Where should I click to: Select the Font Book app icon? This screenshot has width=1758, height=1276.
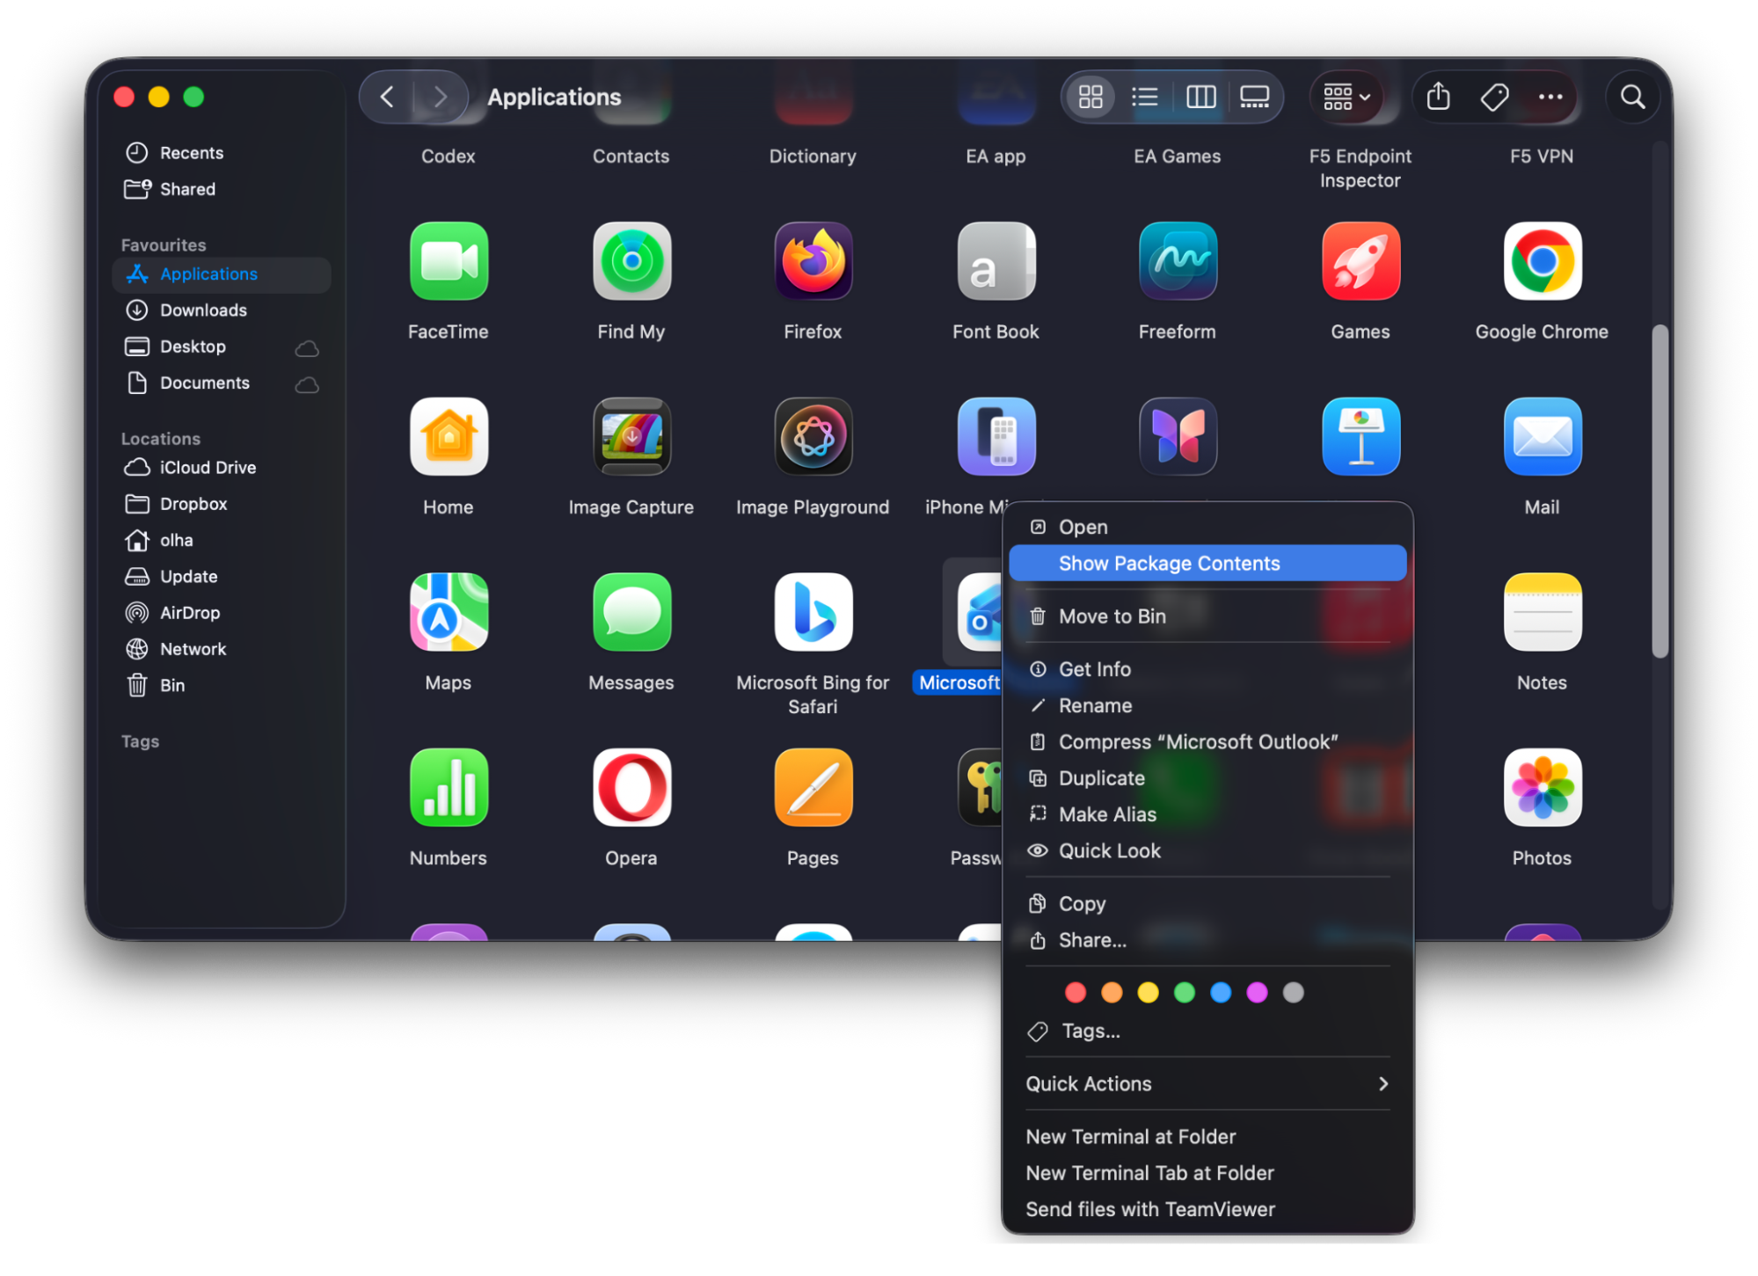pyautogui.click(x=996, y=261)
